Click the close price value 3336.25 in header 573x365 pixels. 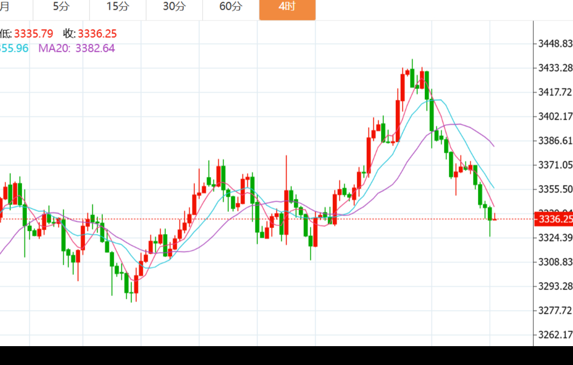(x=97, y=33)
